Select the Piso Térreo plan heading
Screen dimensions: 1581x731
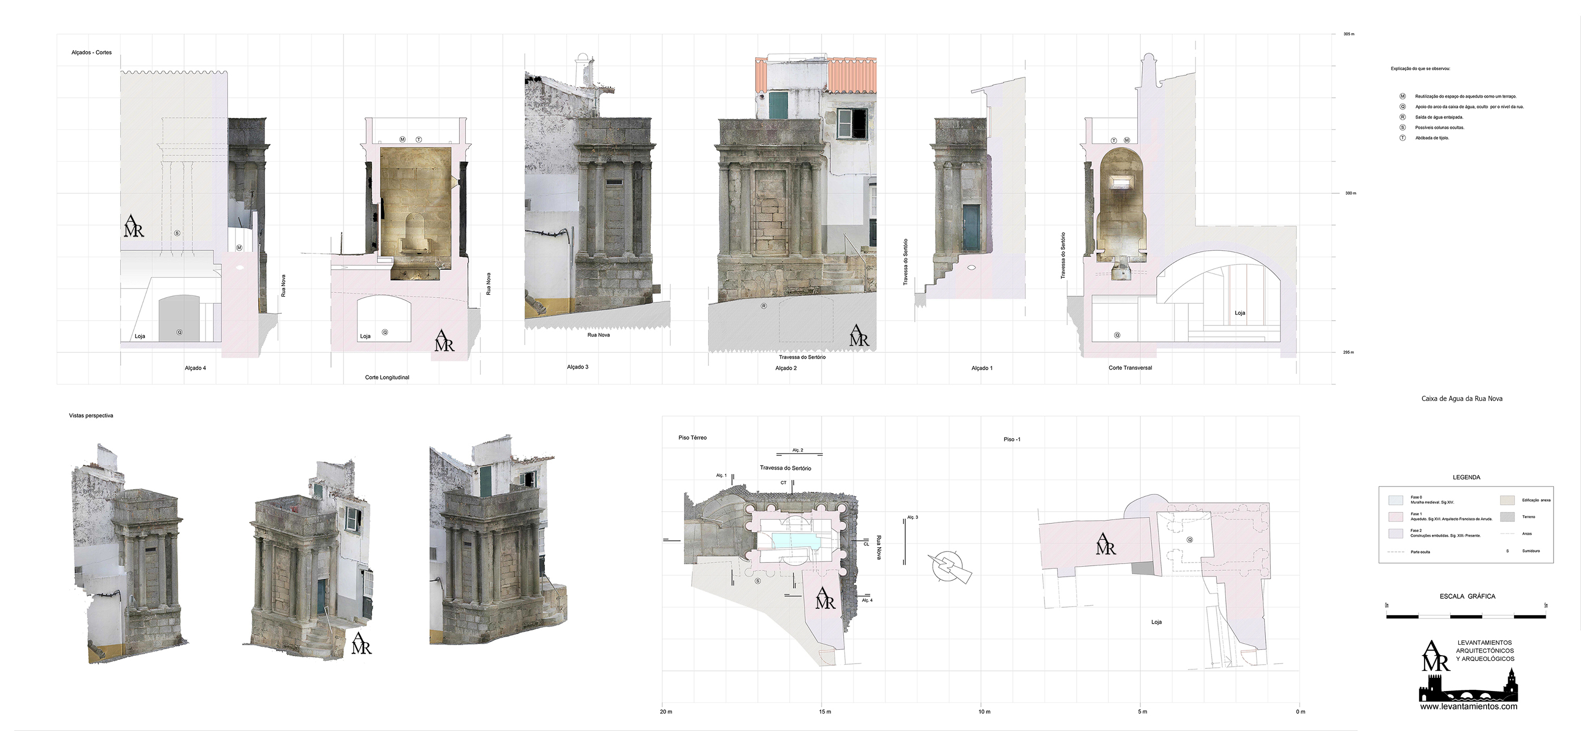click(692, 438)
